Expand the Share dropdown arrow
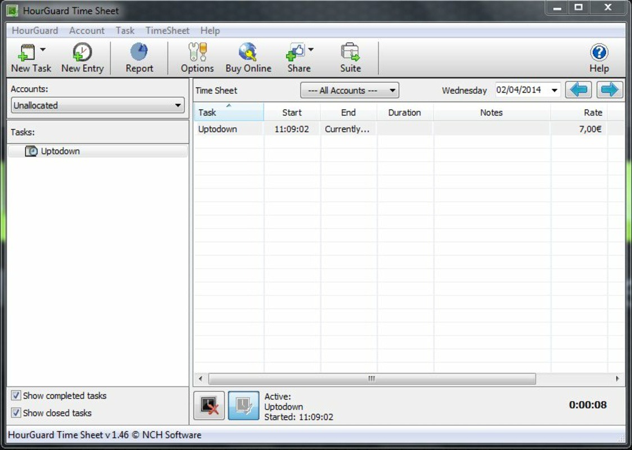632x450 pixels. tap(311, 49)
